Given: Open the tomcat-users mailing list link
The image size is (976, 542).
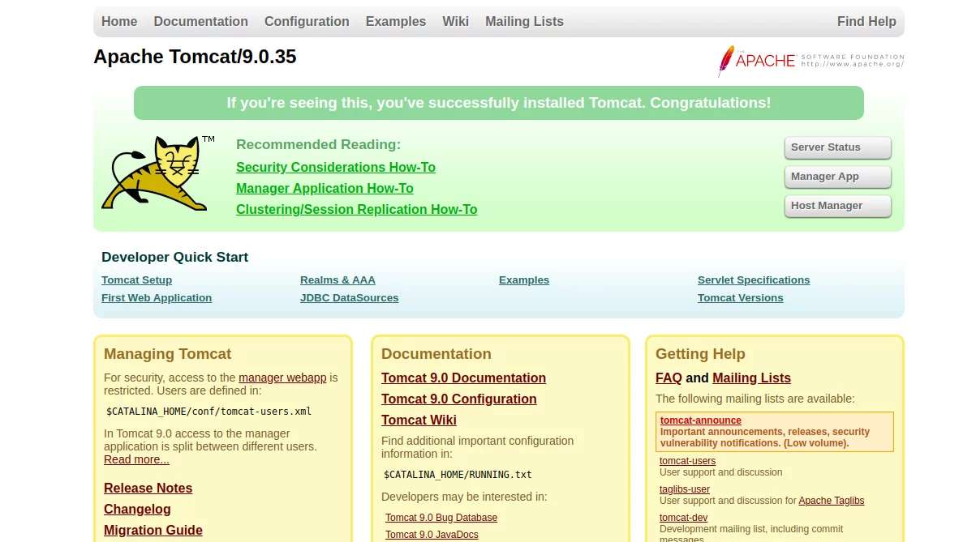Looking at the screenshot, I should click(687, 461).
